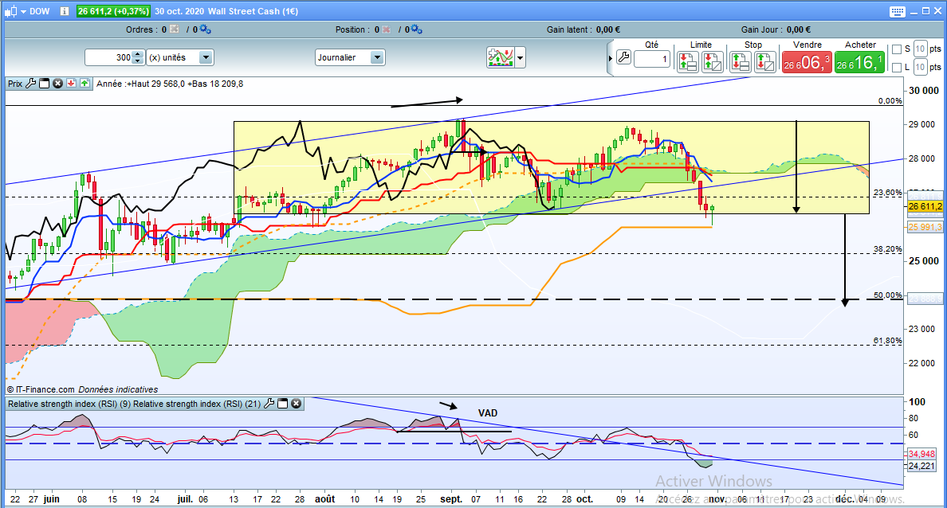The width and height of the screenshot is (947, 508).
Task: Click the L points field showing 10
Action: coord(920,67)
